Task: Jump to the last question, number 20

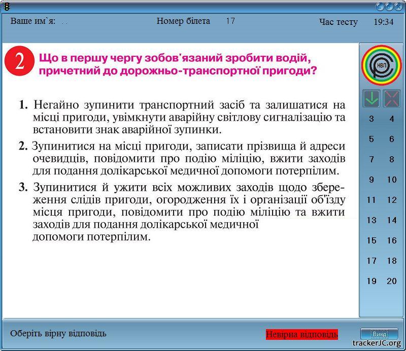Action: point(392,282)
